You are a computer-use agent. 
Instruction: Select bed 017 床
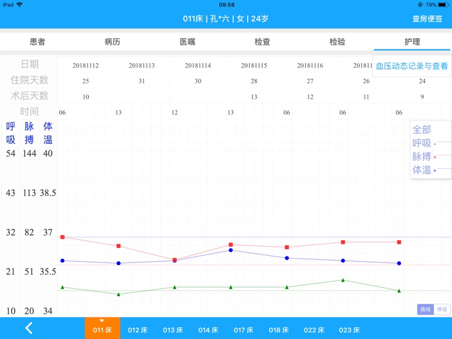(243, 330)
